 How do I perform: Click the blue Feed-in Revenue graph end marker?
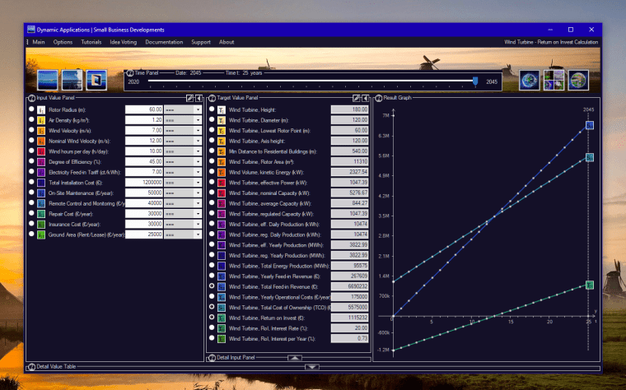pyautogui.click(x=589, y=126)
